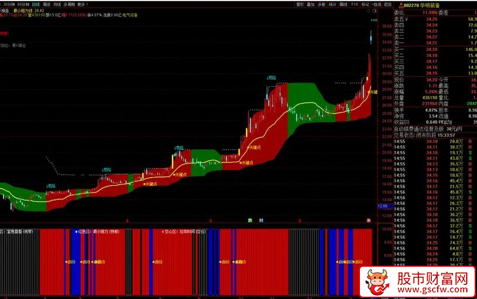Click the 委比 value 11.99%
Viewport: 477px width, 299px height.
coord(430,13)
